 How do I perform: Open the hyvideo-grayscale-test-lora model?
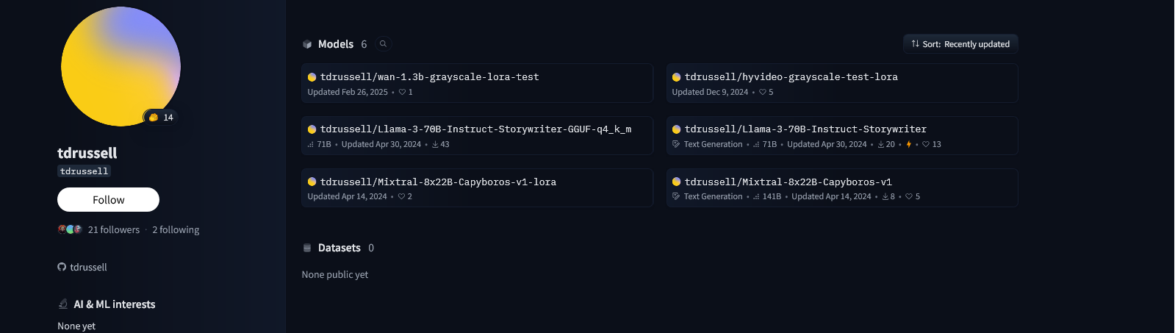tap(791, 76)
